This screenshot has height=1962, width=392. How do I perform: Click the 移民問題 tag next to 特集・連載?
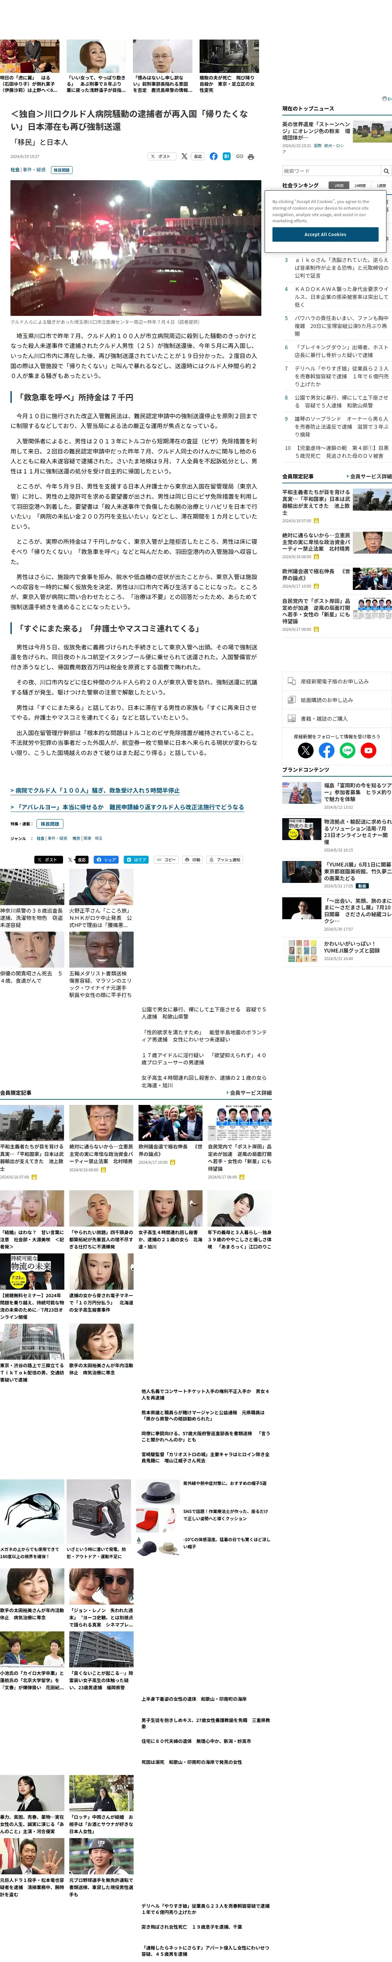(50, 824)
